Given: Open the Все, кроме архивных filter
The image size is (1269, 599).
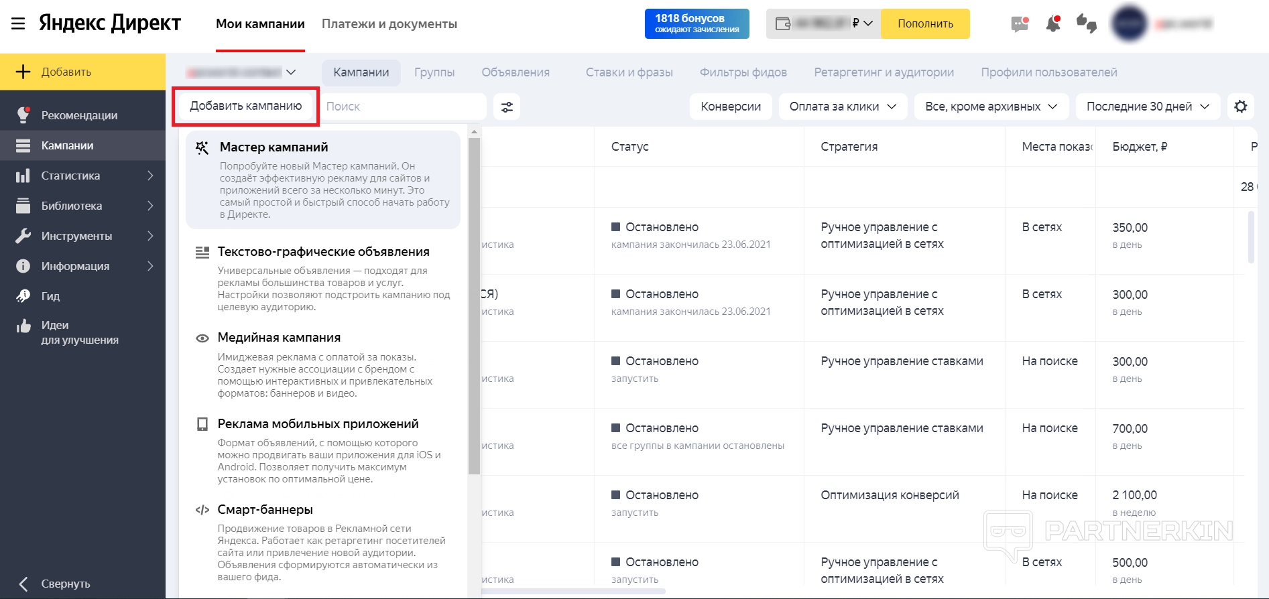Looking at the screenshot, I should [991, 107].
